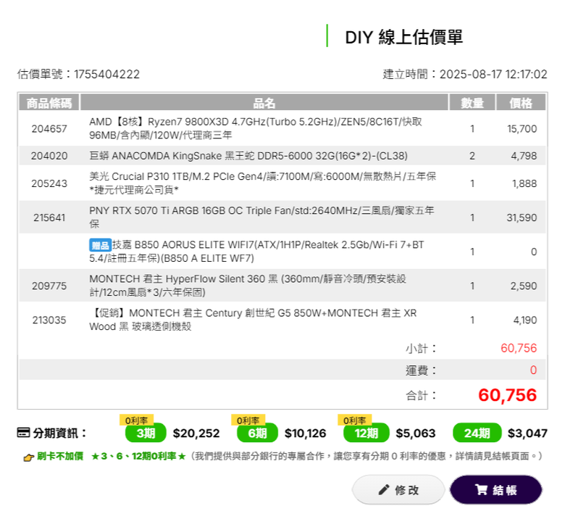Click the 分期資訊 label
Screen dimensions: 565x522
pos(59,433)
